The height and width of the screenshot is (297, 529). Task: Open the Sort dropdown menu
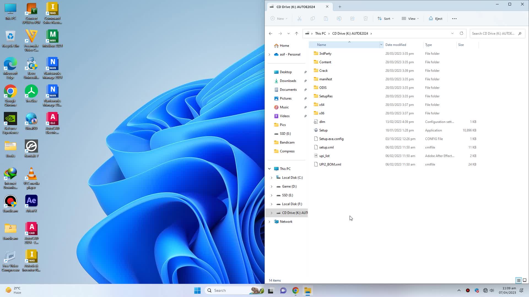click(x=385, y=19)
